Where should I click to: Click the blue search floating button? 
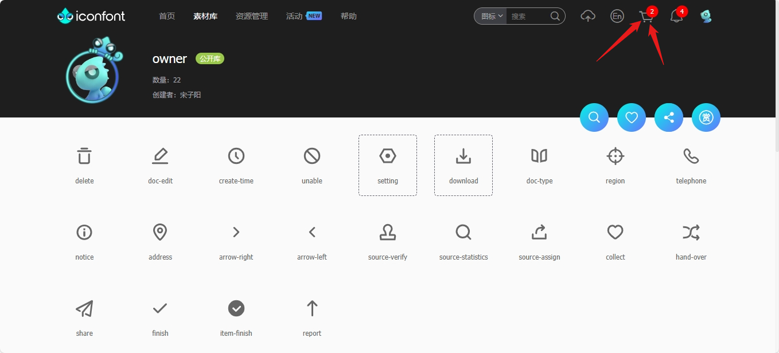(x=594, y=117)
